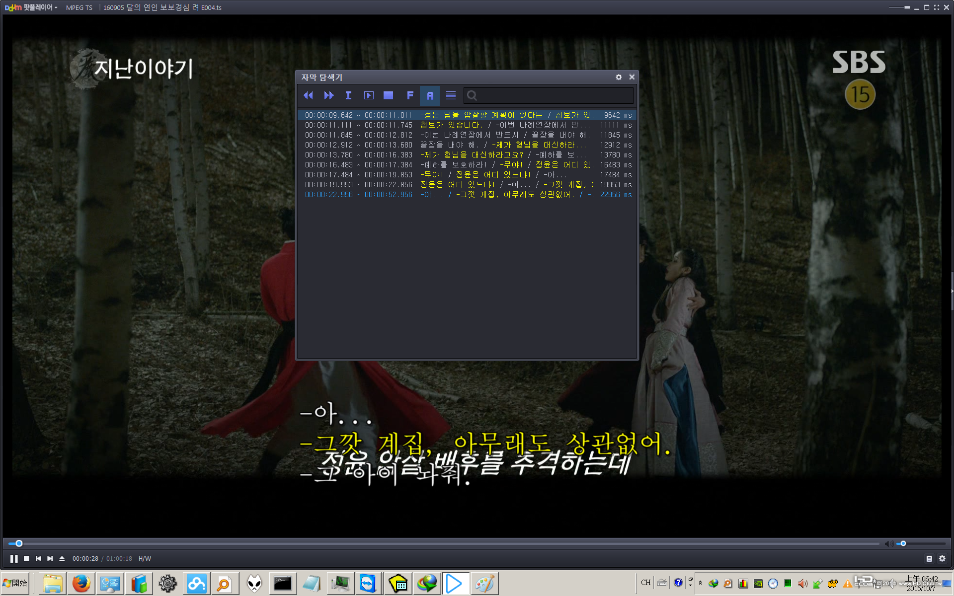Pause the video playback
The height and width of the screenshot is (596, 954).
pyautogui.click(x=14, y=559)
